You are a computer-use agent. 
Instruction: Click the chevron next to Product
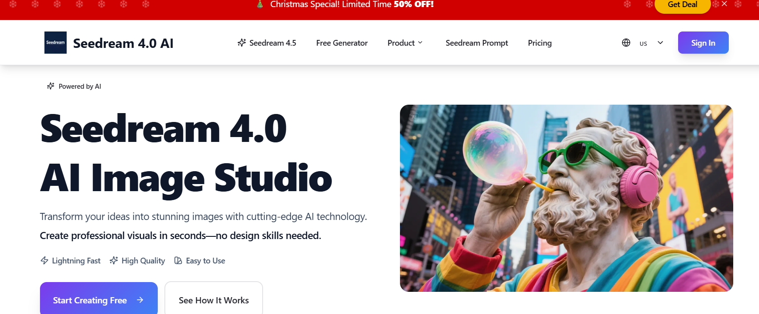(x=420, y=43)
